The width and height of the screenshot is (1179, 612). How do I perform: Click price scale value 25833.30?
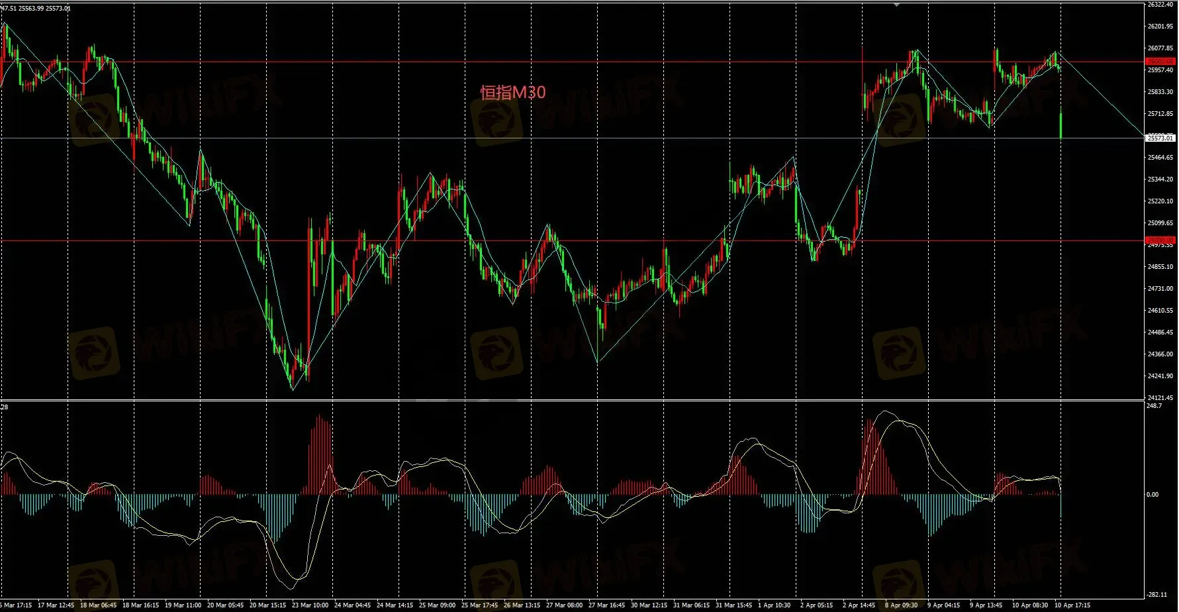point(1160,92)
